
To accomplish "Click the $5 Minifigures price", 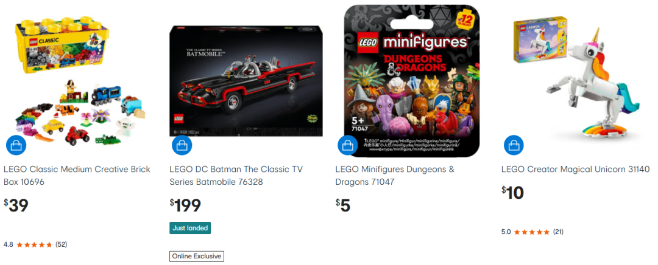I will coord(343,205).
